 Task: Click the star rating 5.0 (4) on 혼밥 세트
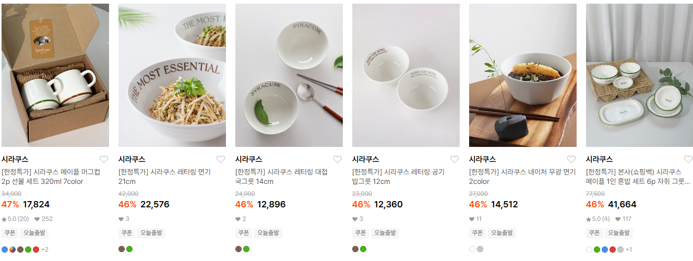(598, 219)
